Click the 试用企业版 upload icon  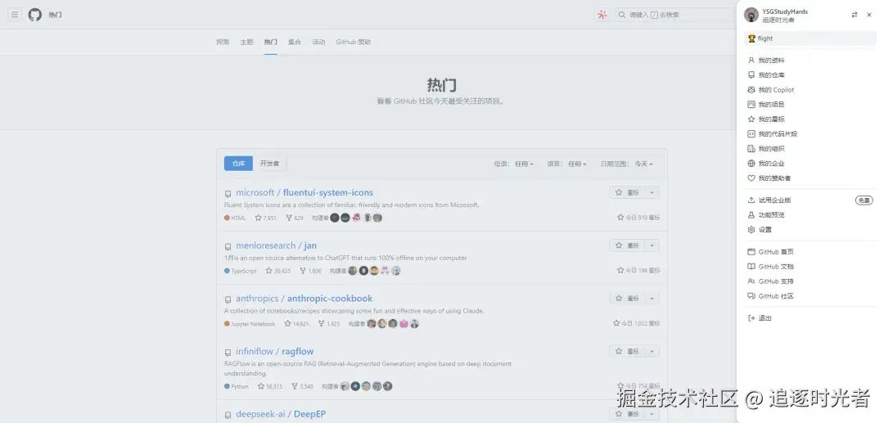click(751, 200)
